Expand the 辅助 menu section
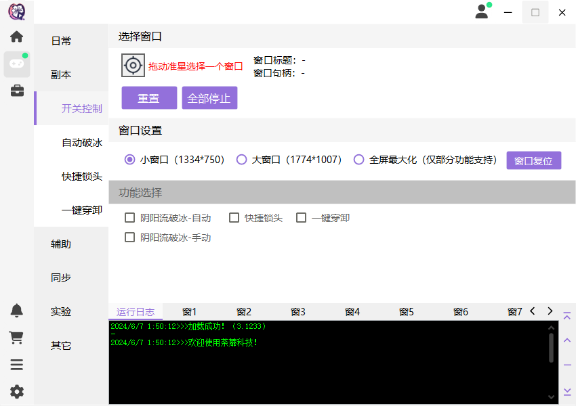576x406 pixels. 71,244
